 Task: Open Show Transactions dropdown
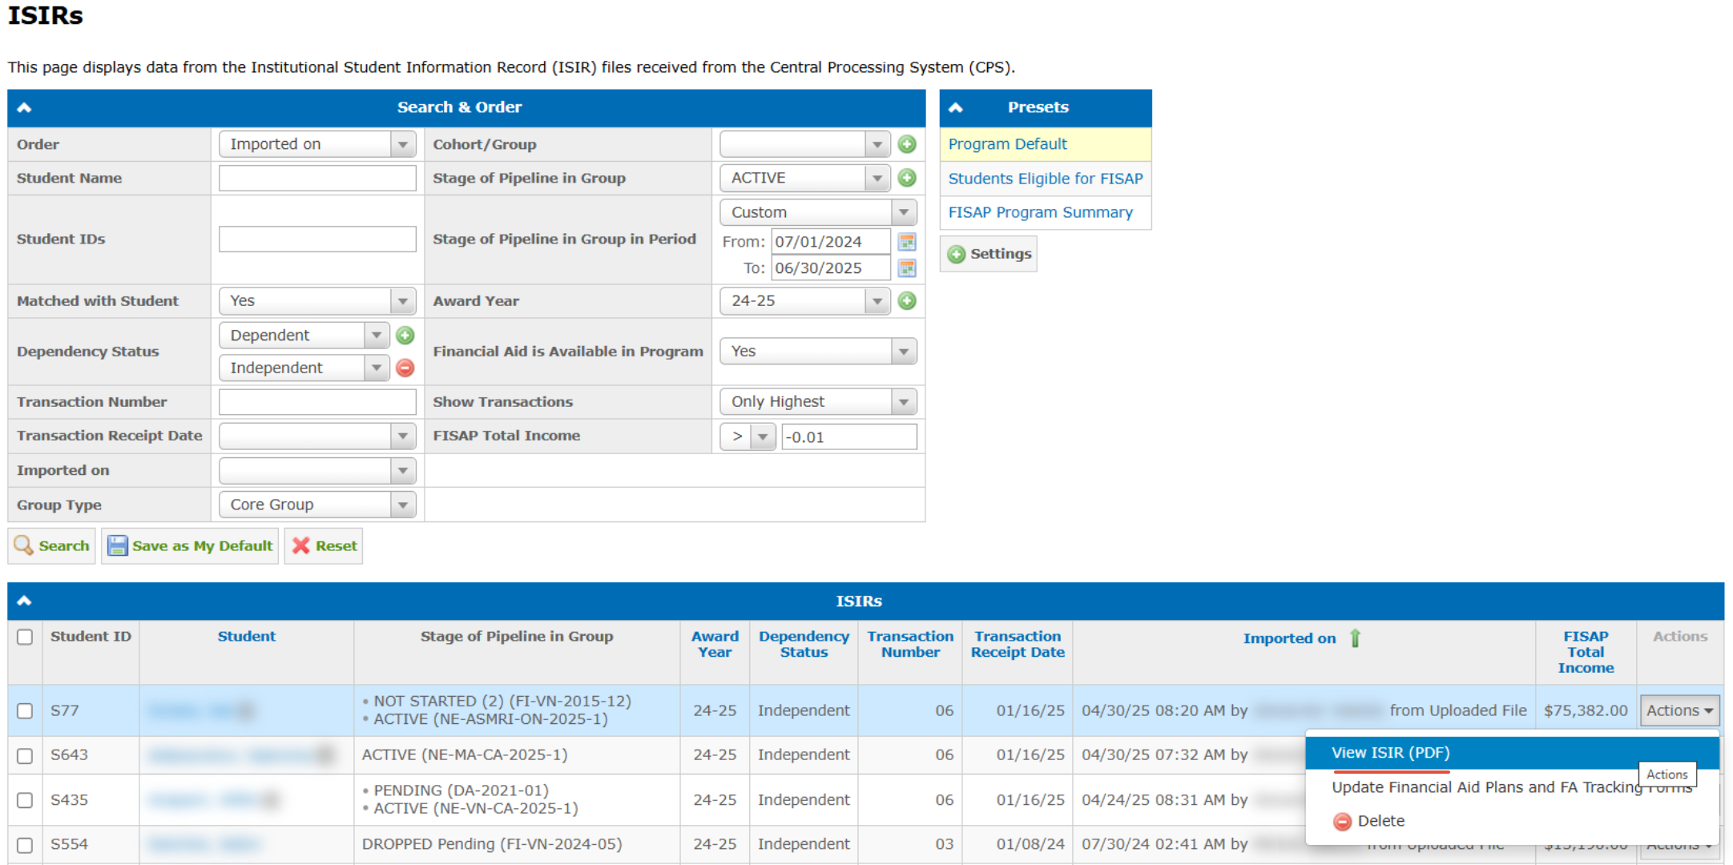click(x=817, y=402)
